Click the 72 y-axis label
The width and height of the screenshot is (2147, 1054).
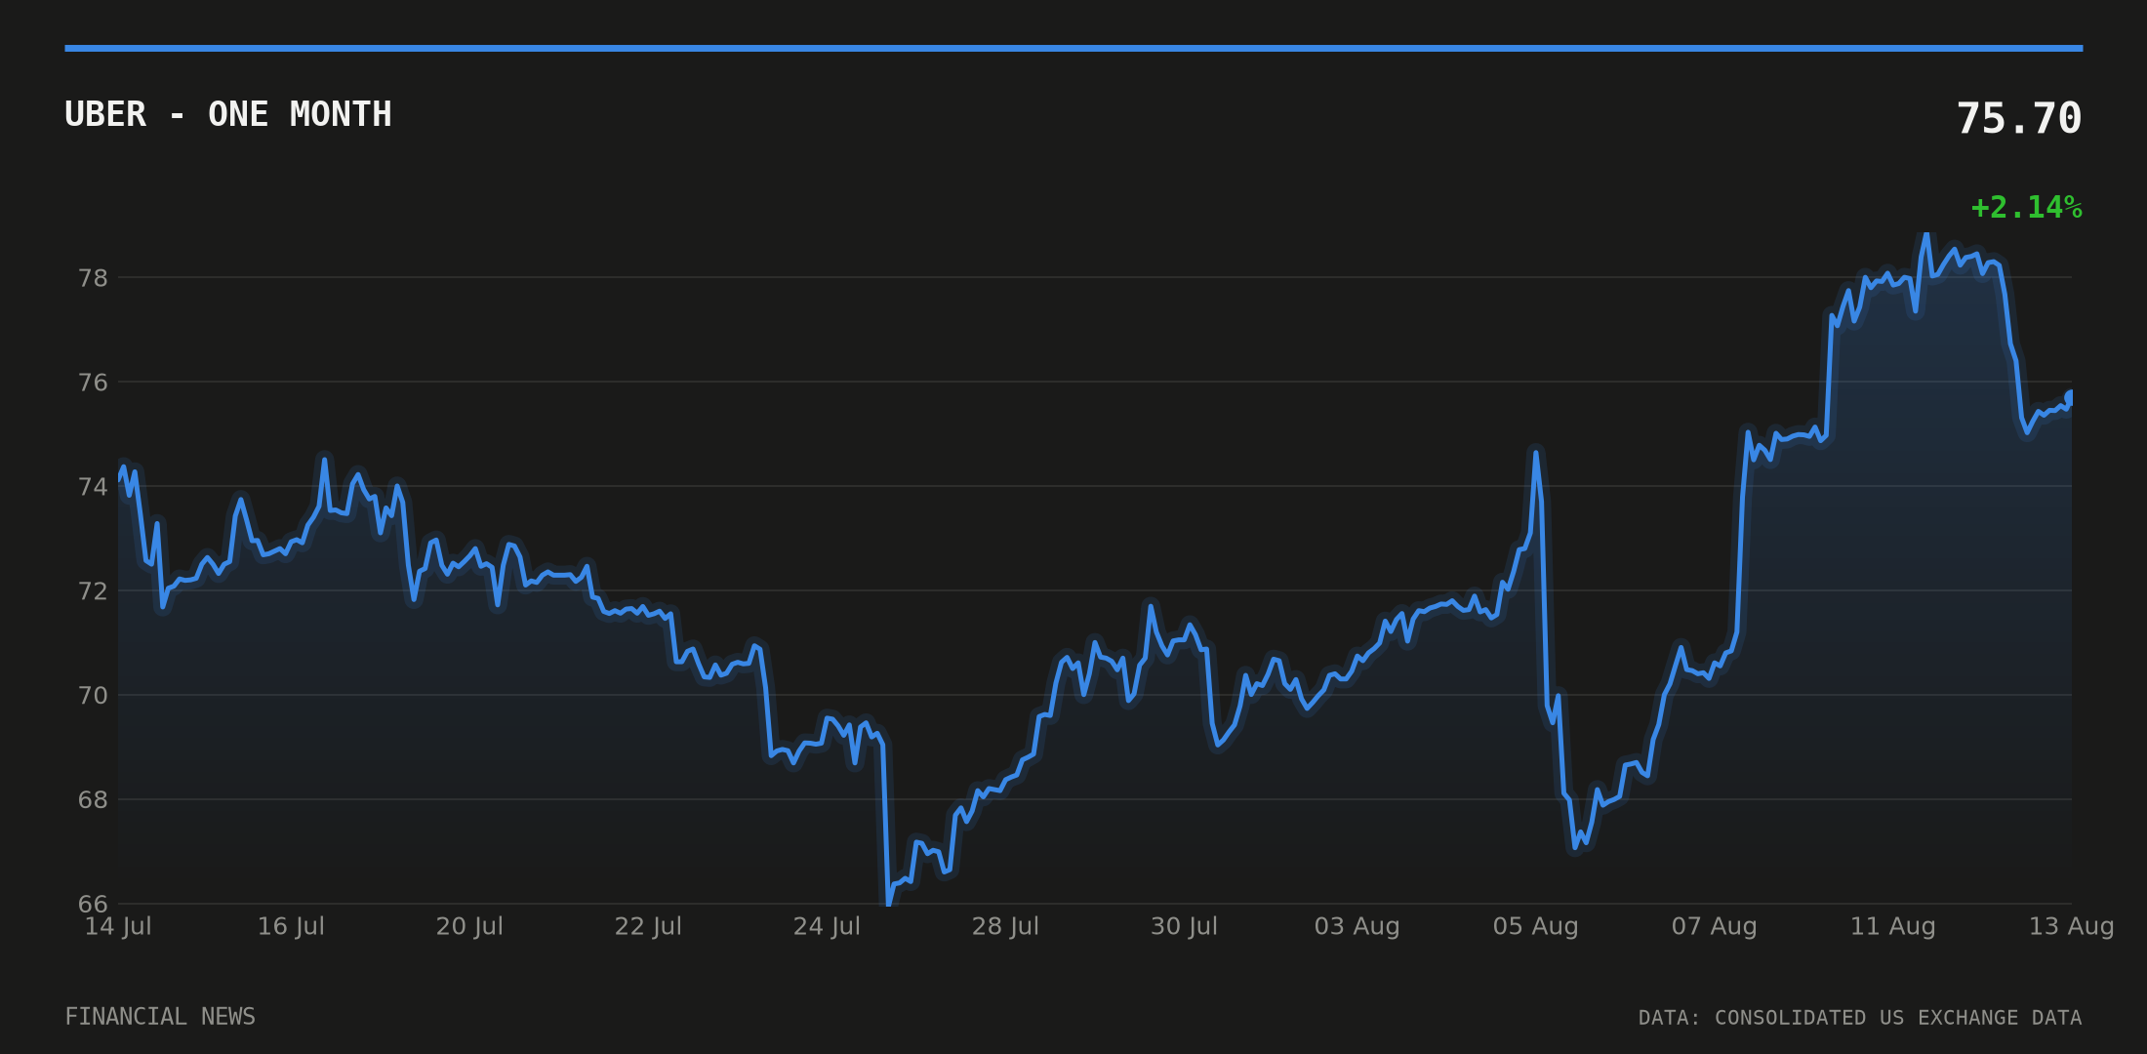pyautogui.click(x=93, y=591)
